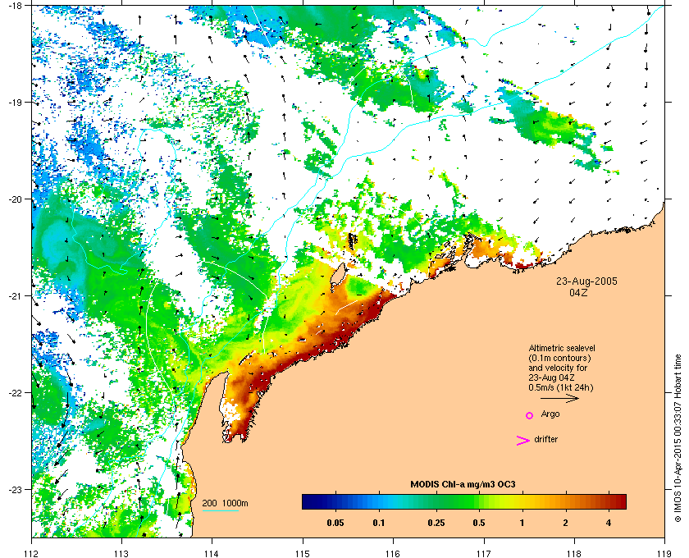Screen dimensions: 689x558
Task: Select the yellow colorbar segment above 1
Action: tap(522, 501)
